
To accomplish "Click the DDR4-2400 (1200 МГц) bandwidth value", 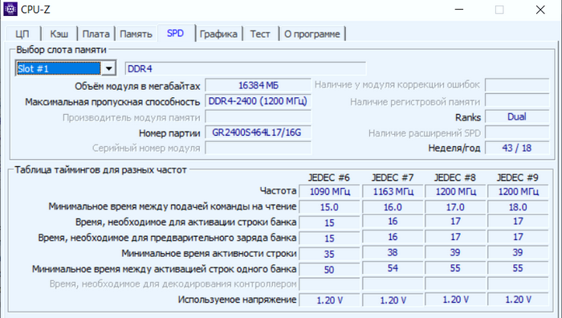I will (258, 101).
